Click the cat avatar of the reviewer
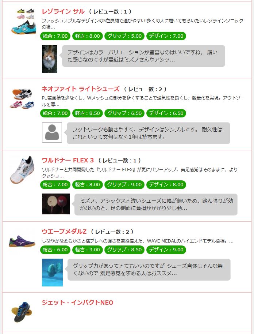The height and width of the screenshot is (334, 254). click(50, 59)
